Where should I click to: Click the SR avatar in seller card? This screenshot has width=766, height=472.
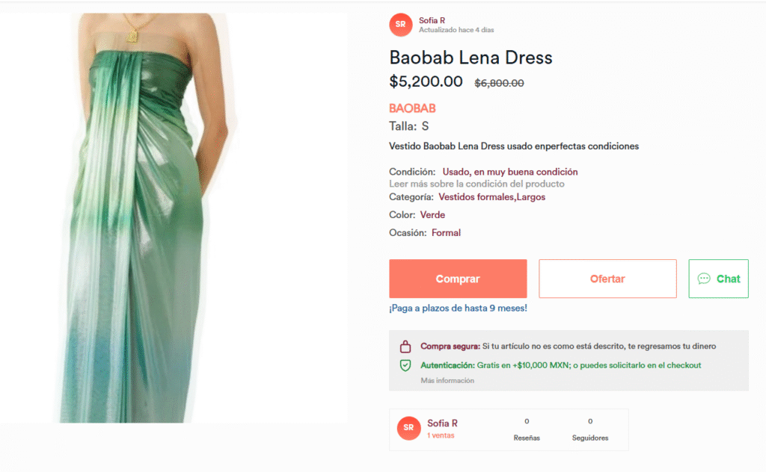pos(408,428)
